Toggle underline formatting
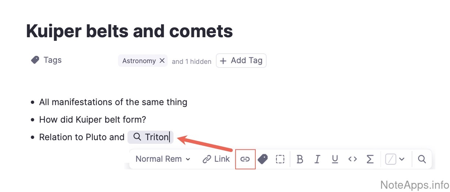 tap(335, 159)
